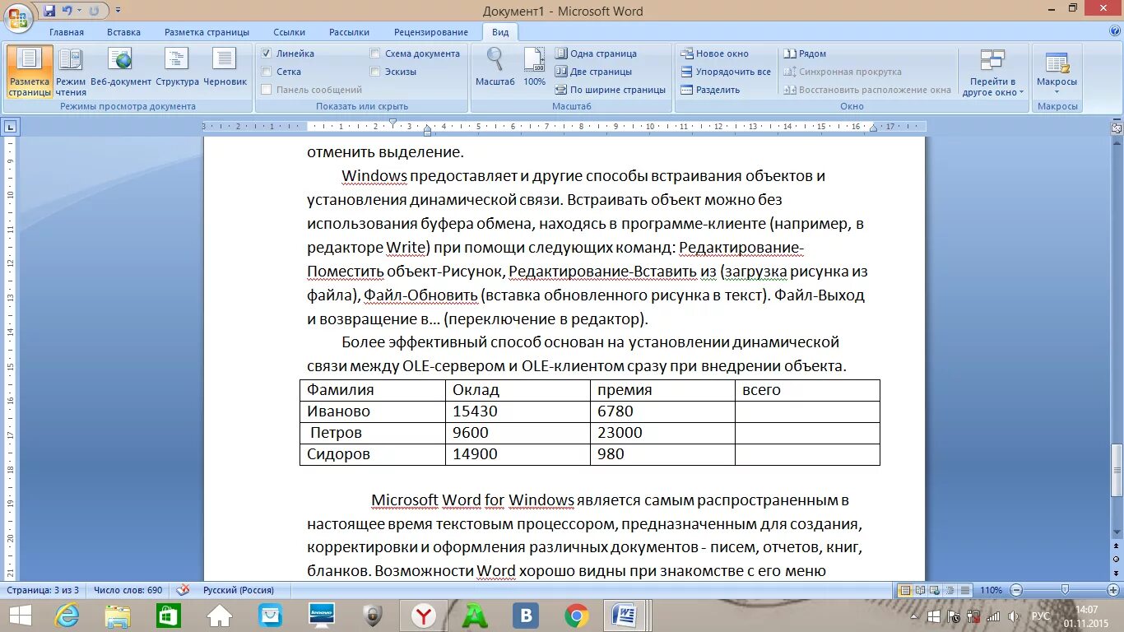Click the speaker volume tray icon
The width and height of the screenshot is (1124, 632).
(1014, 616)
